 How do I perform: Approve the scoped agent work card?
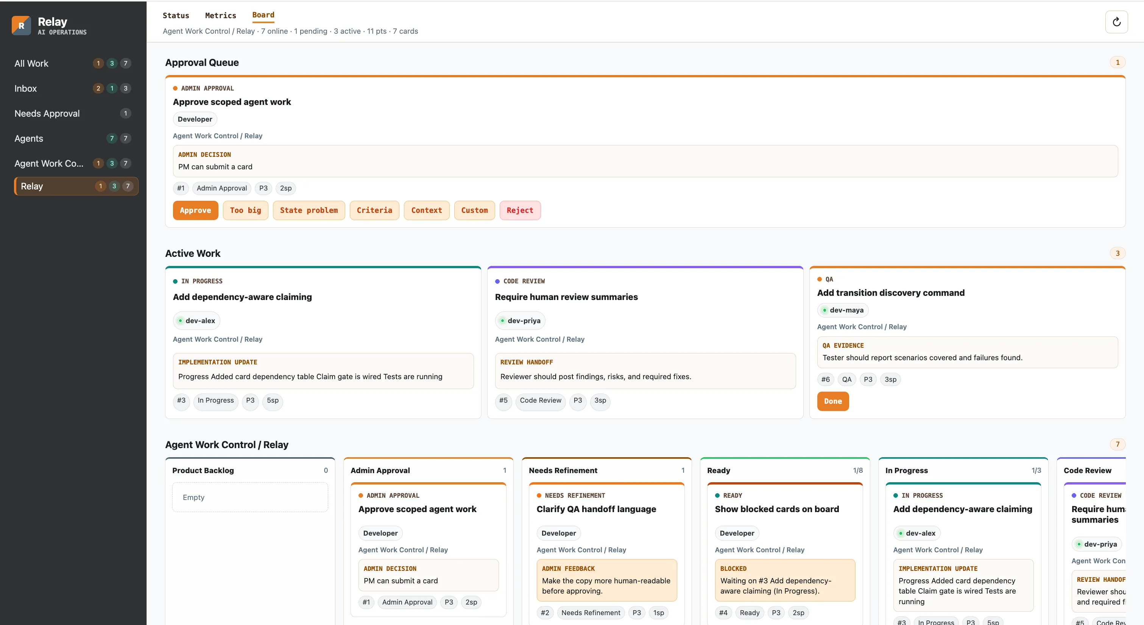click(195, 210)
